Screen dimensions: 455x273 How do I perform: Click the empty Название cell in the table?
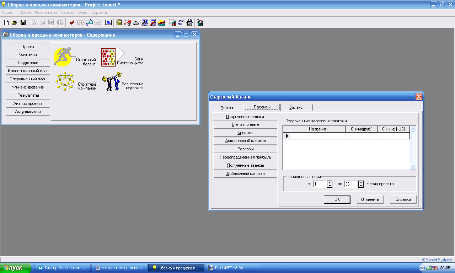pyautogui.click(x=318, y=136)
